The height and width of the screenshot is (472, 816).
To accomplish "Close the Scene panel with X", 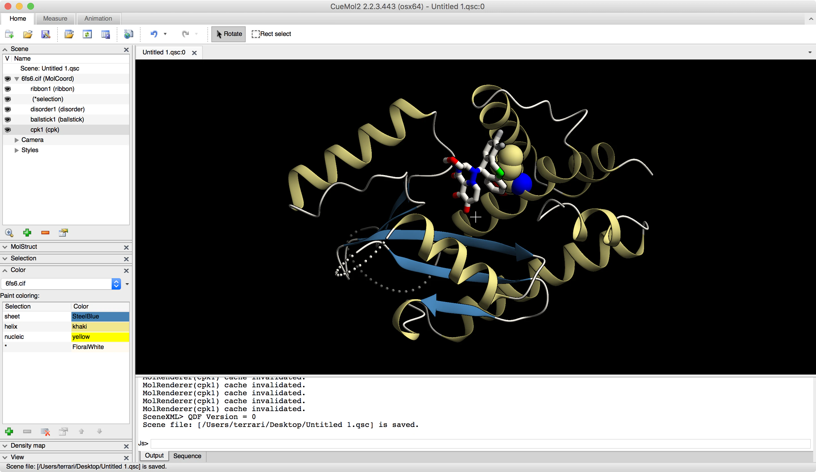I will click(x=126, y=50).
